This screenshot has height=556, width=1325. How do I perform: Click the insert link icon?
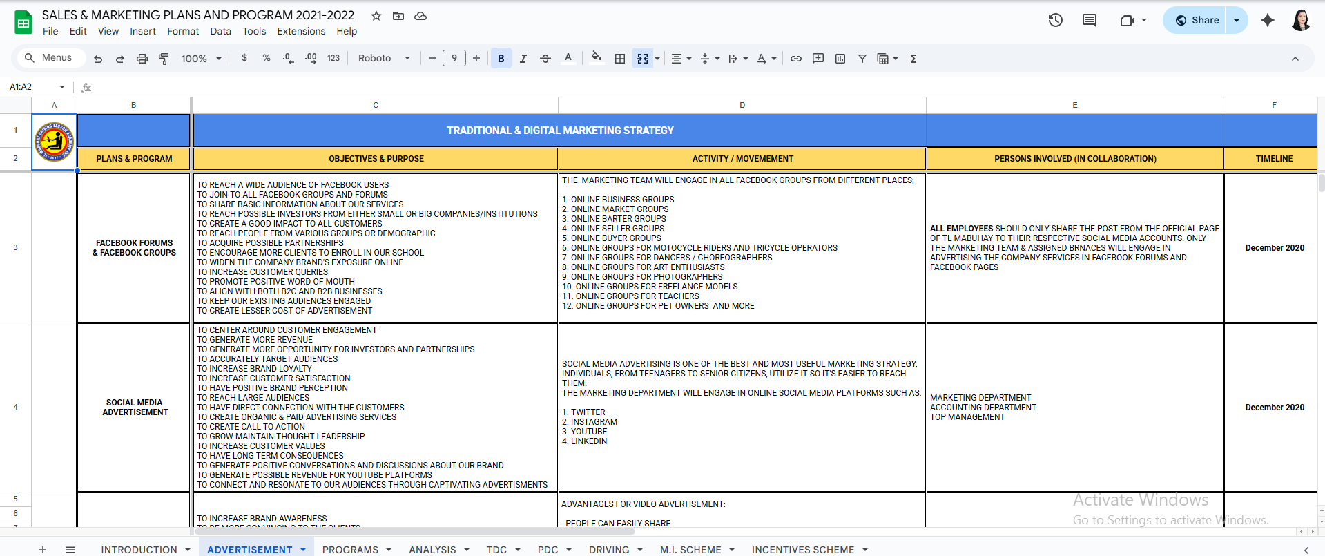[x=795, y=59]
